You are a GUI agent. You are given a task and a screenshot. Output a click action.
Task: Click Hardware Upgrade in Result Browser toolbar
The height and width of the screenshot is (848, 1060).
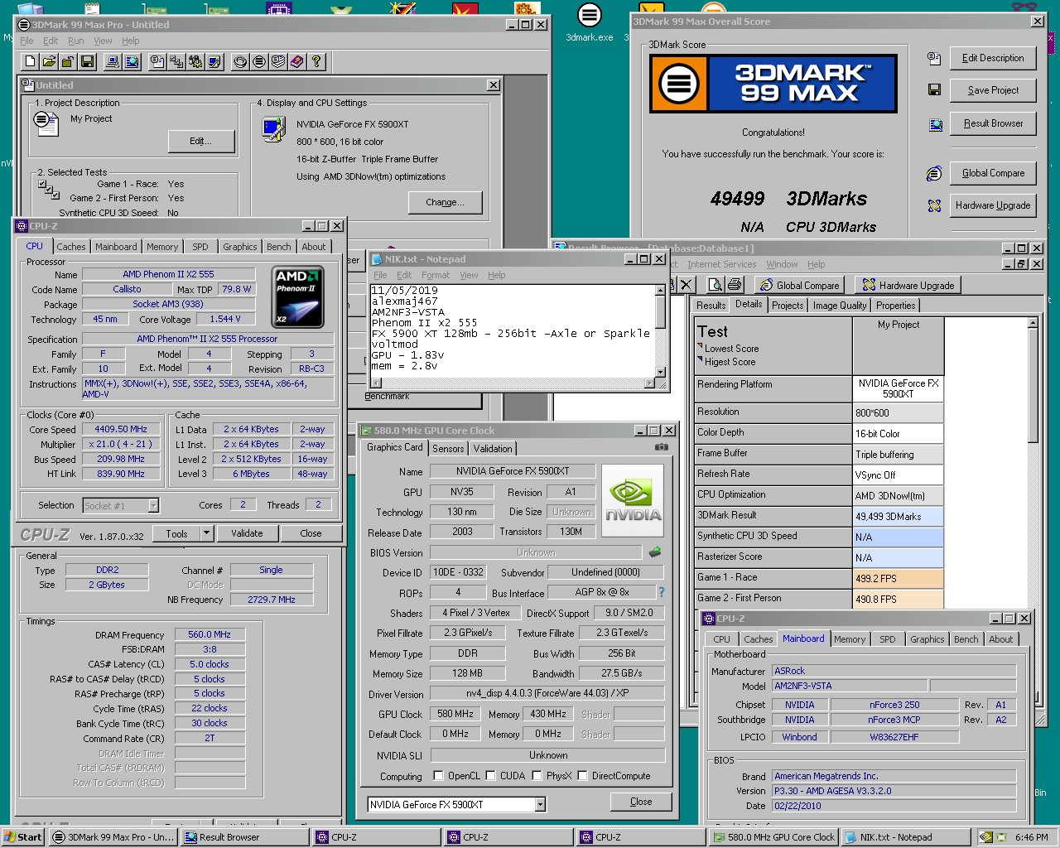[908, 285]
